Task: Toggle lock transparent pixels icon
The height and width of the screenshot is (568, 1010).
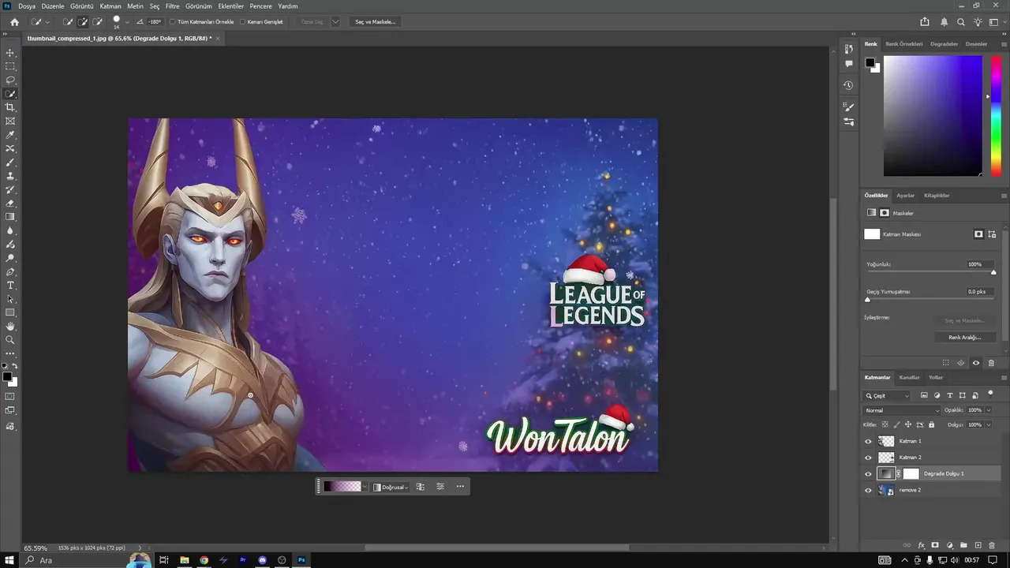Action: (x=885, y=424)
